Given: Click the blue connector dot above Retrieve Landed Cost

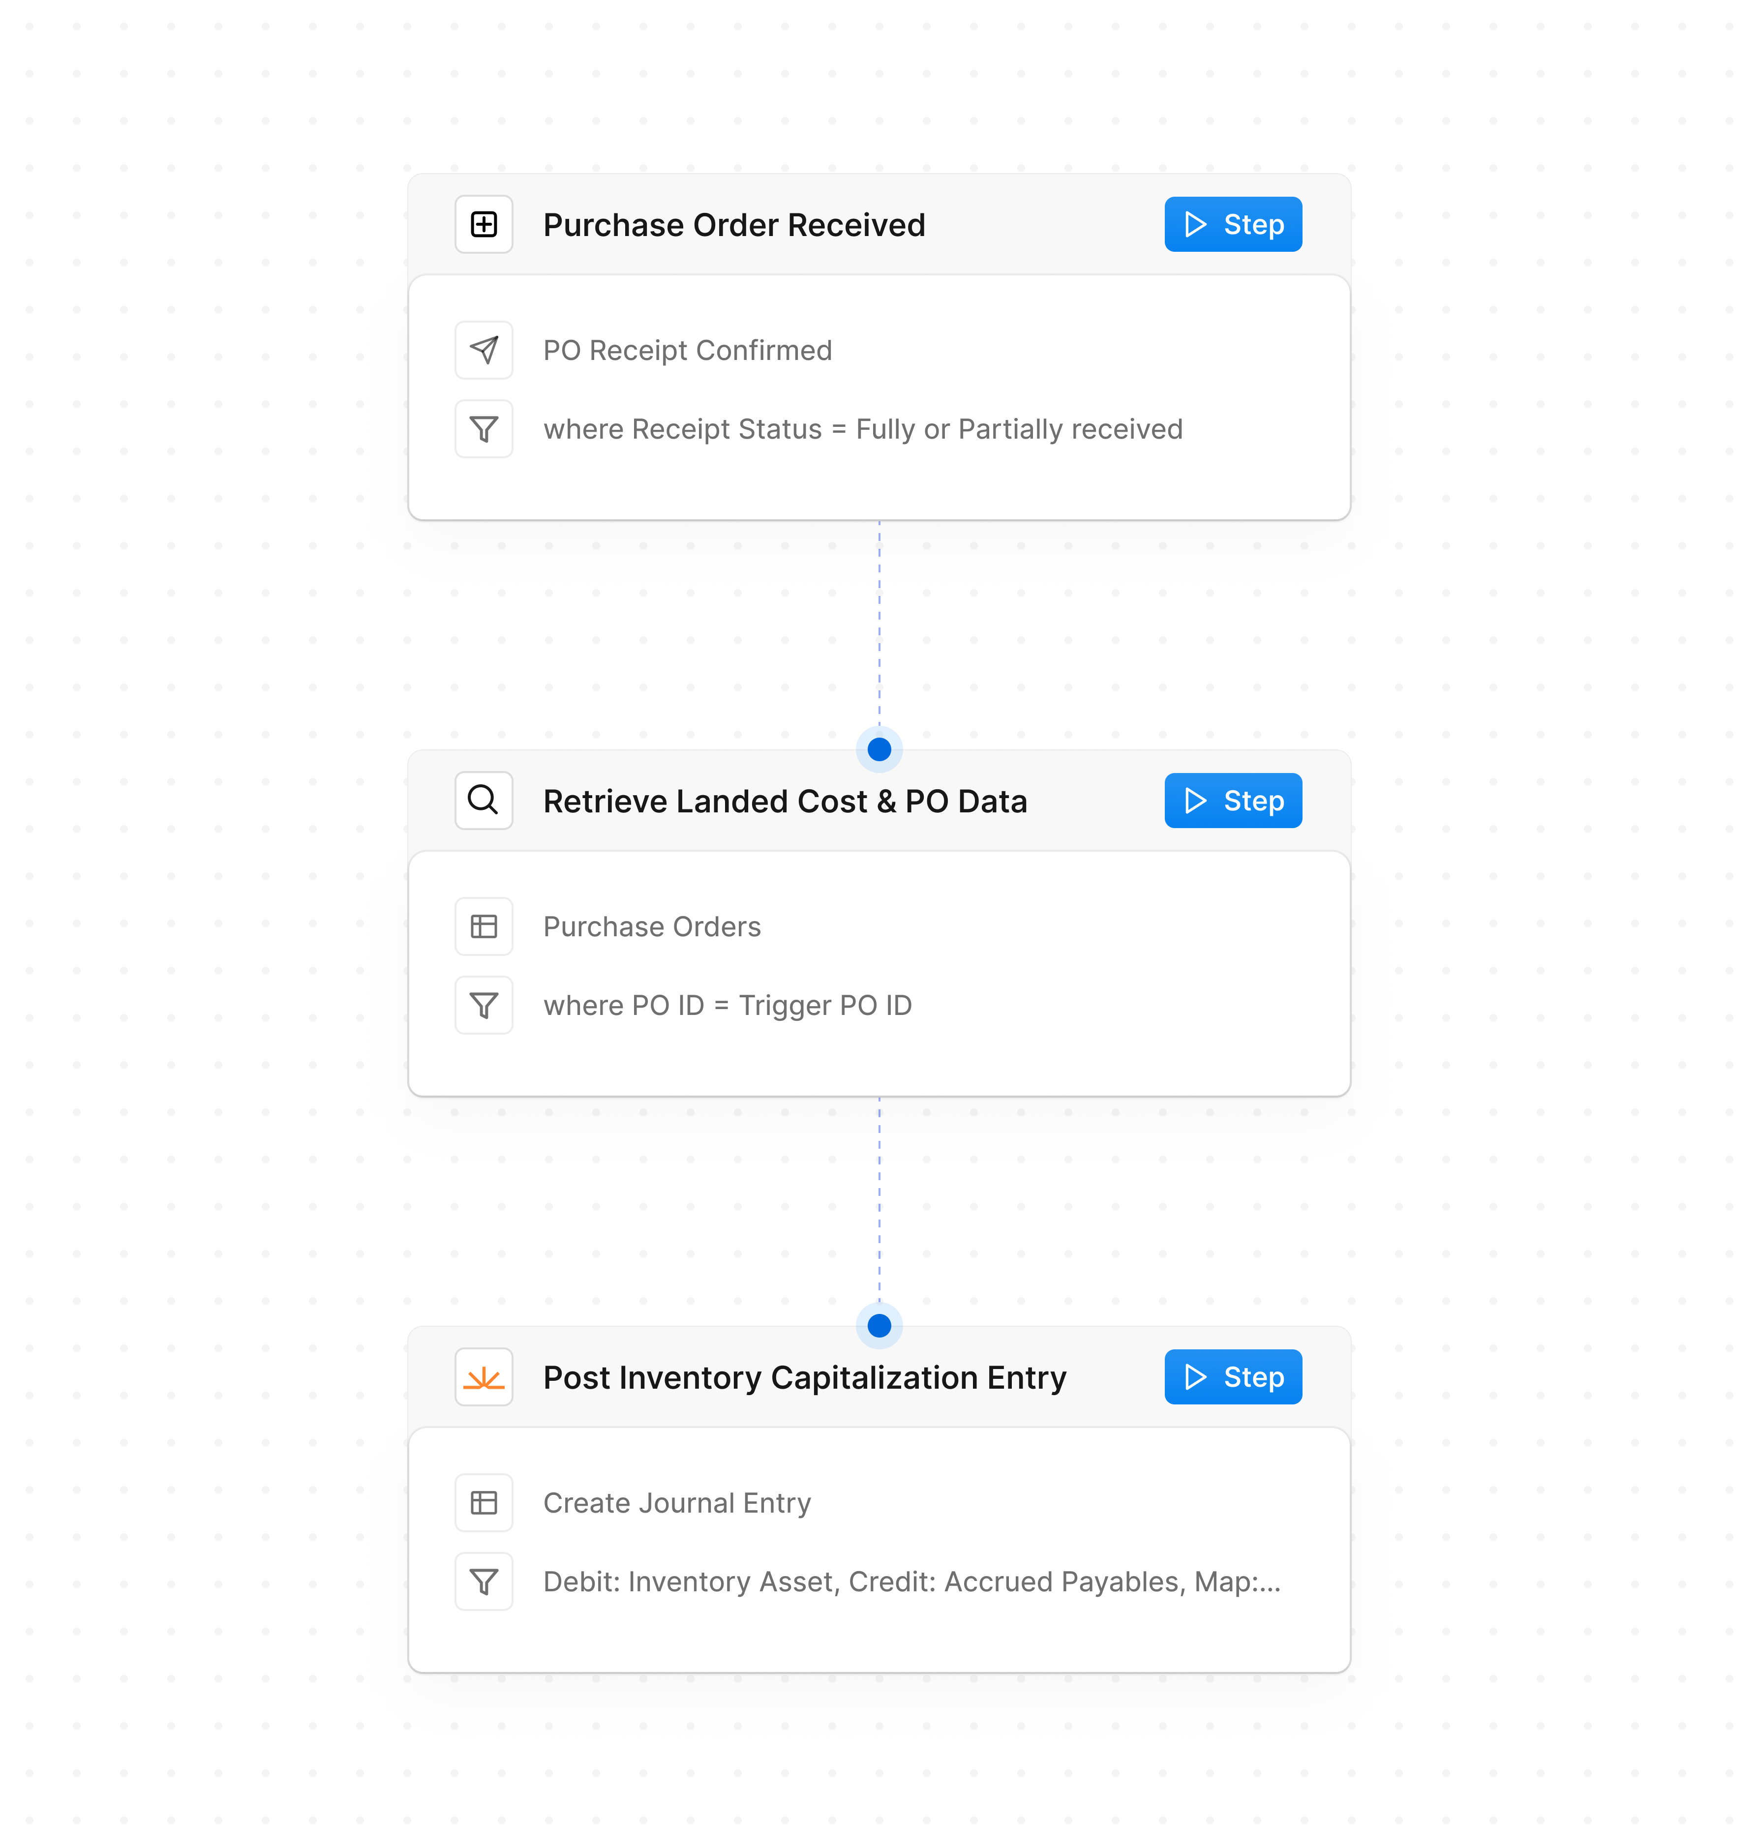Looking at the screenshot, I should 879,749.
